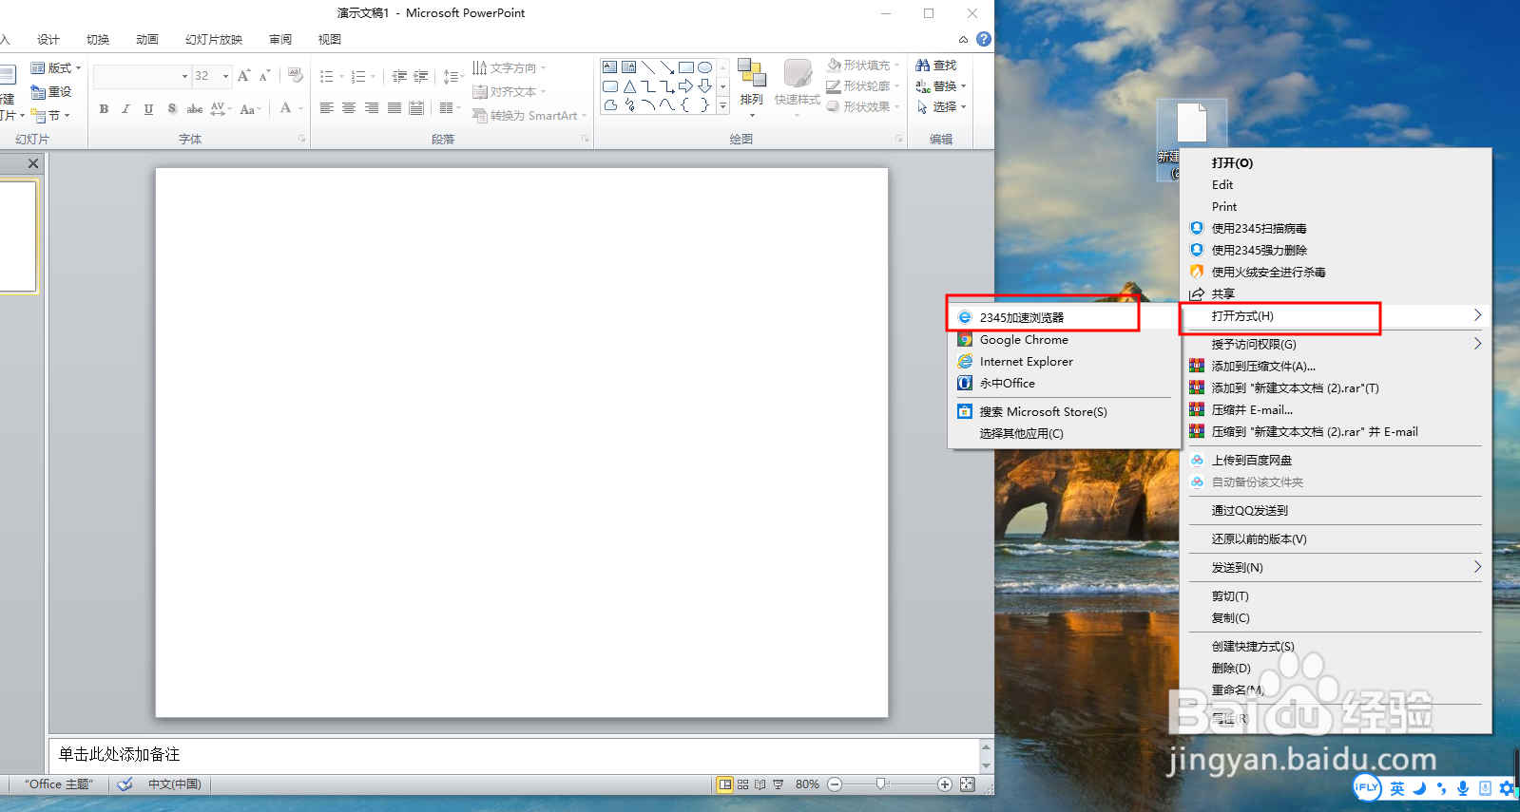The width and height of the screenshot is (1520, 812).
Task: Decrease list indent level
Action: click(x=399, y=76)
